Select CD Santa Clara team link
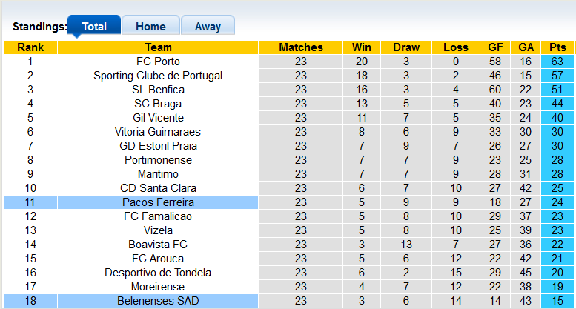Viewport: 576px width, 309px height. pyautogui.click(x=158, y=188)
